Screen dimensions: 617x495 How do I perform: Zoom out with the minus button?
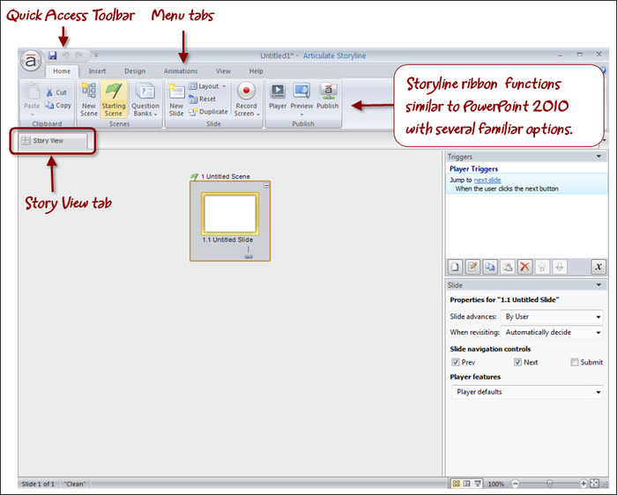point(515,484)
